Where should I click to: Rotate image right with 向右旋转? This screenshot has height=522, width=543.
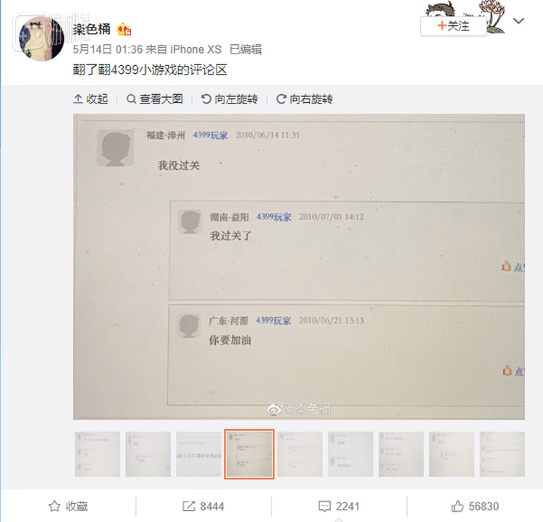tap(304, 99)
